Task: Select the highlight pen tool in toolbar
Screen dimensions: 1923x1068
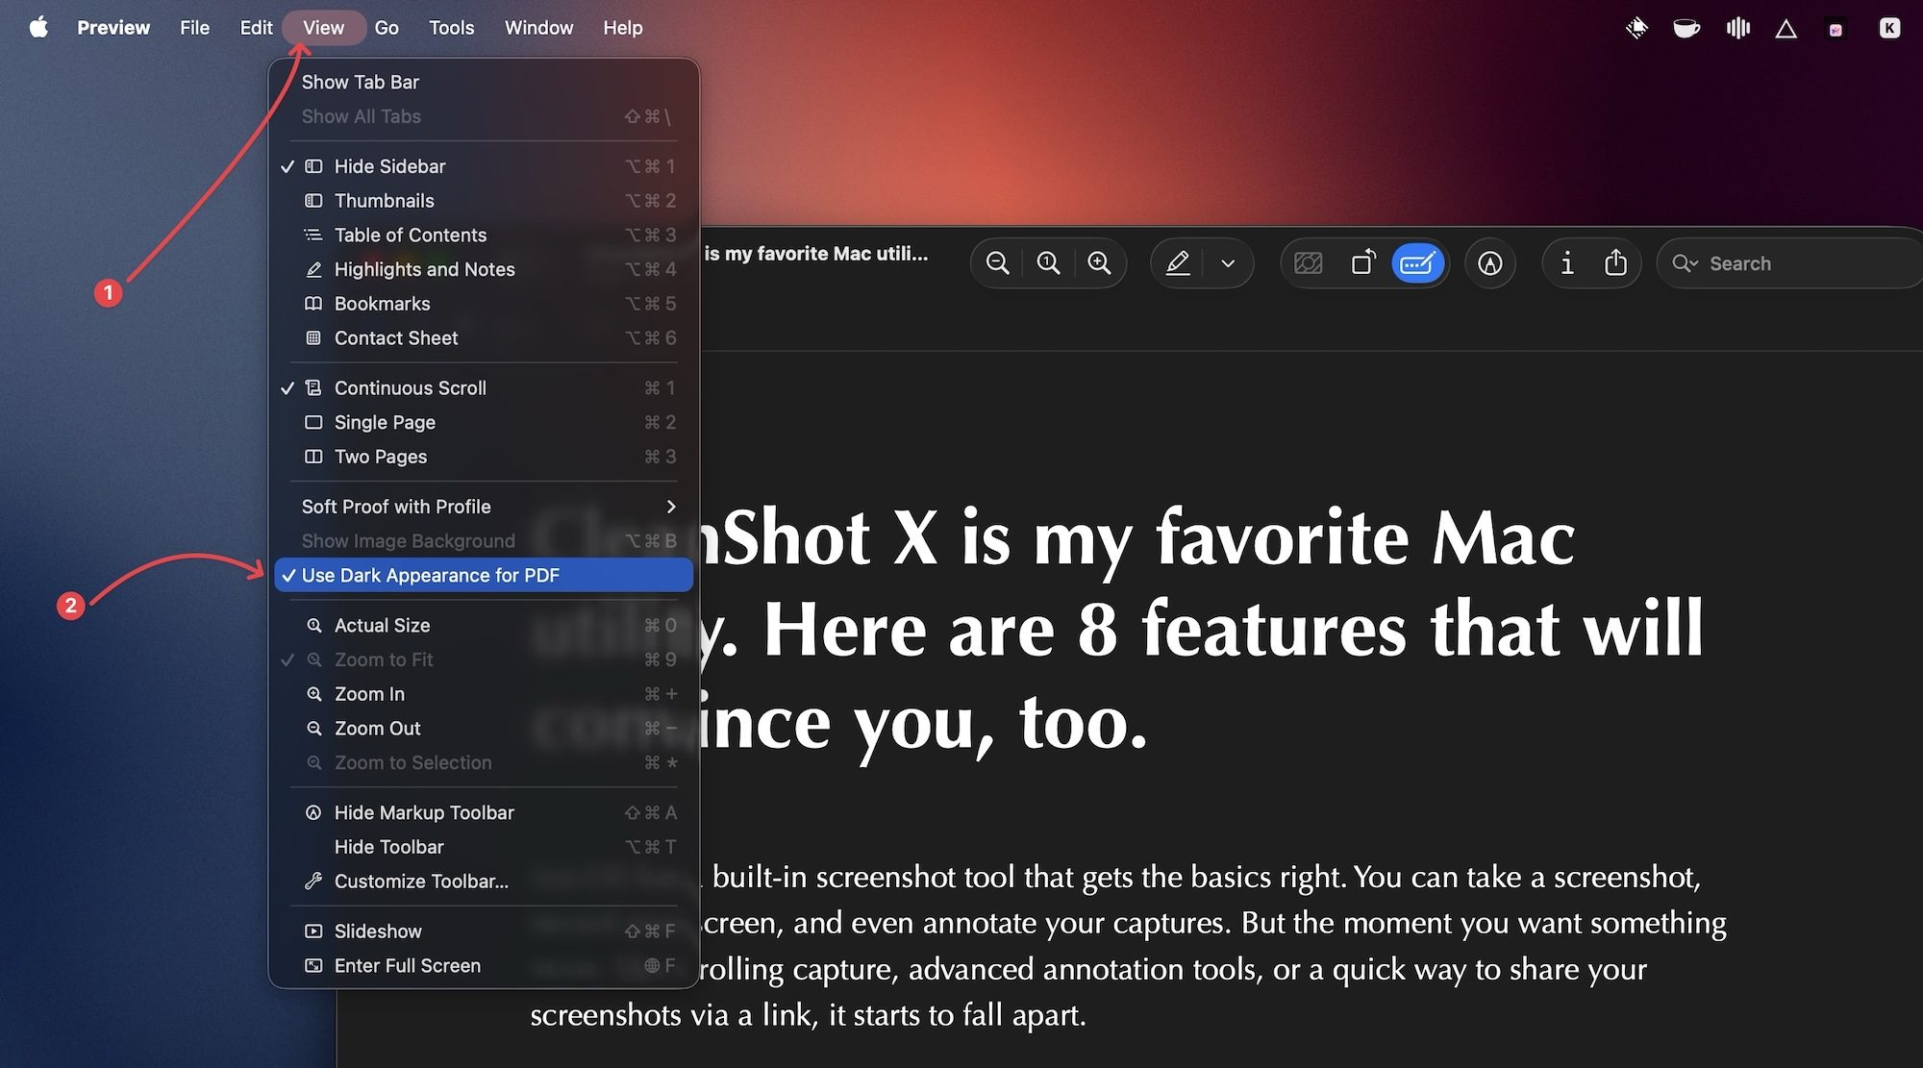Action: click(1178, 263)
